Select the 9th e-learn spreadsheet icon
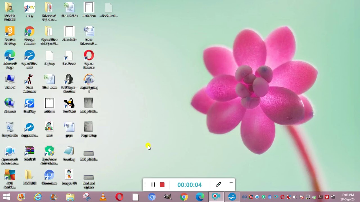The width and height of the screenshot is (360, 202). pyautogui.click(x=49, y=81)
